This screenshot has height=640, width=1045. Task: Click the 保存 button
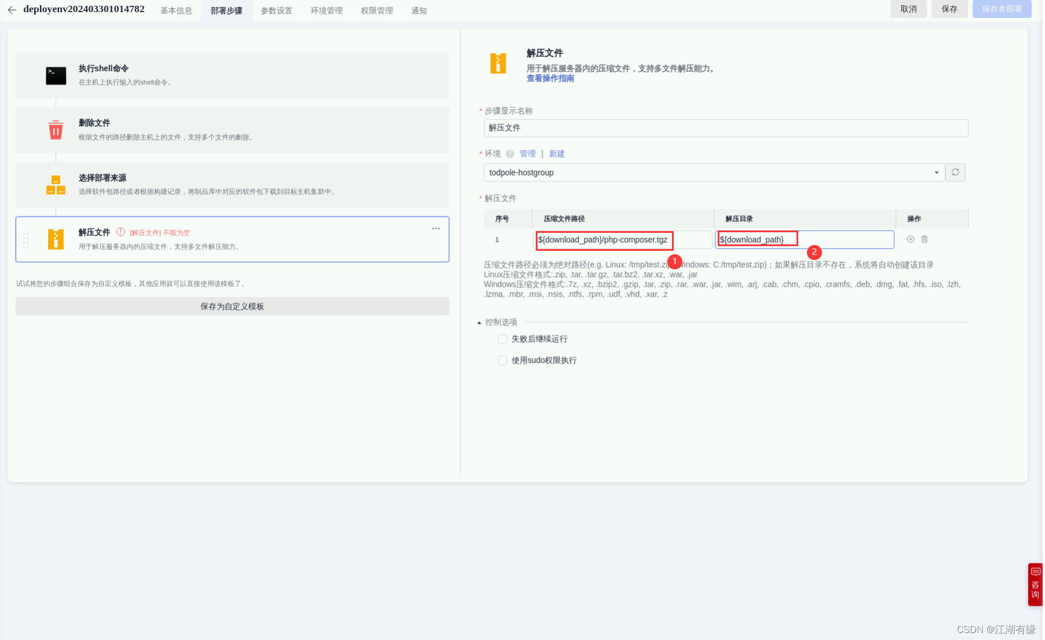[949, 9]
